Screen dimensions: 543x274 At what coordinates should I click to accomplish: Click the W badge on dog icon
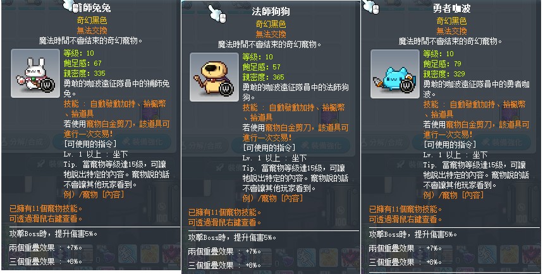coord(226,88)
